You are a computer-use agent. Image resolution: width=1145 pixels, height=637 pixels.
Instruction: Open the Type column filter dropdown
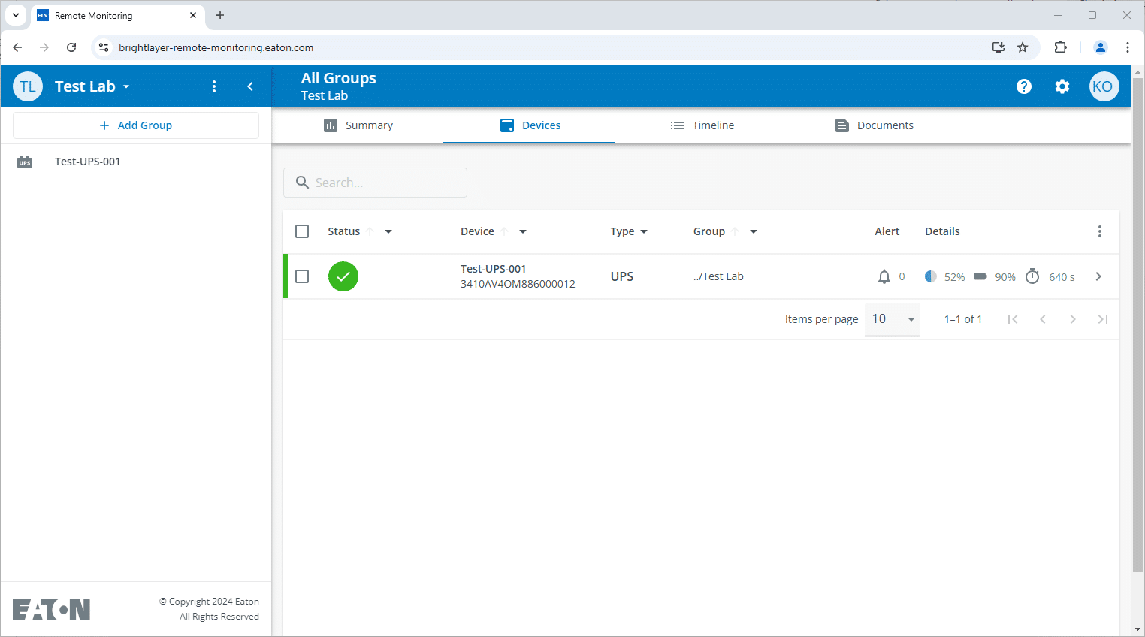coord(644,231)
